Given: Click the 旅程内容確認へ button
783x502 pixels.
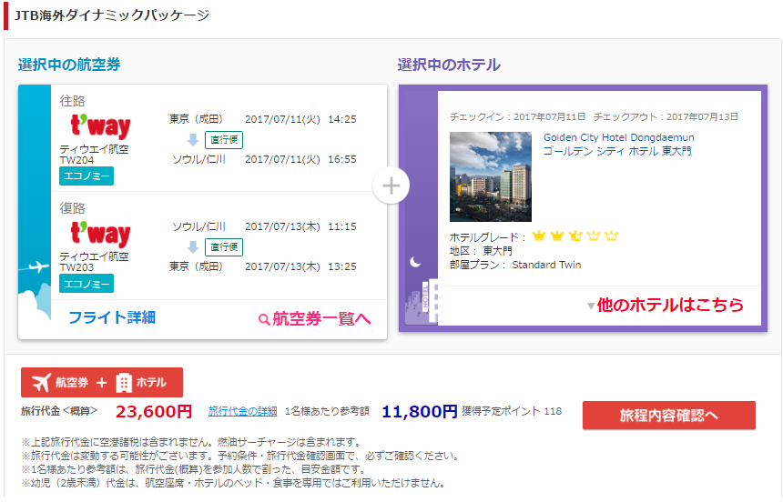Looking at the screenshot, I should (x=668, y=416).
